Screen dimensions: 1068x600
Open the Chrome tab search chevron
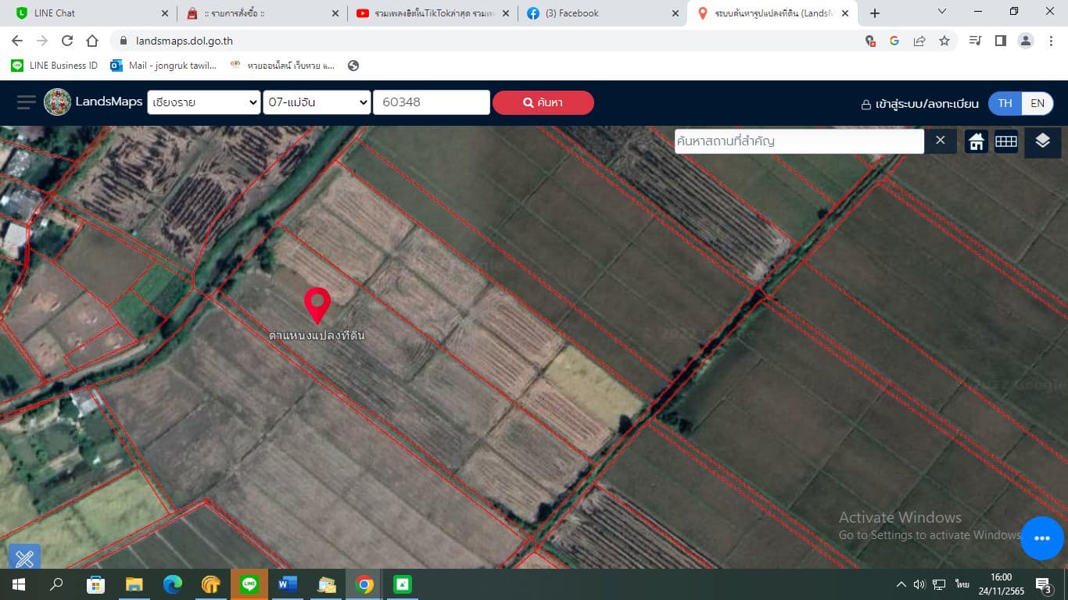click(x=942, y=12)
